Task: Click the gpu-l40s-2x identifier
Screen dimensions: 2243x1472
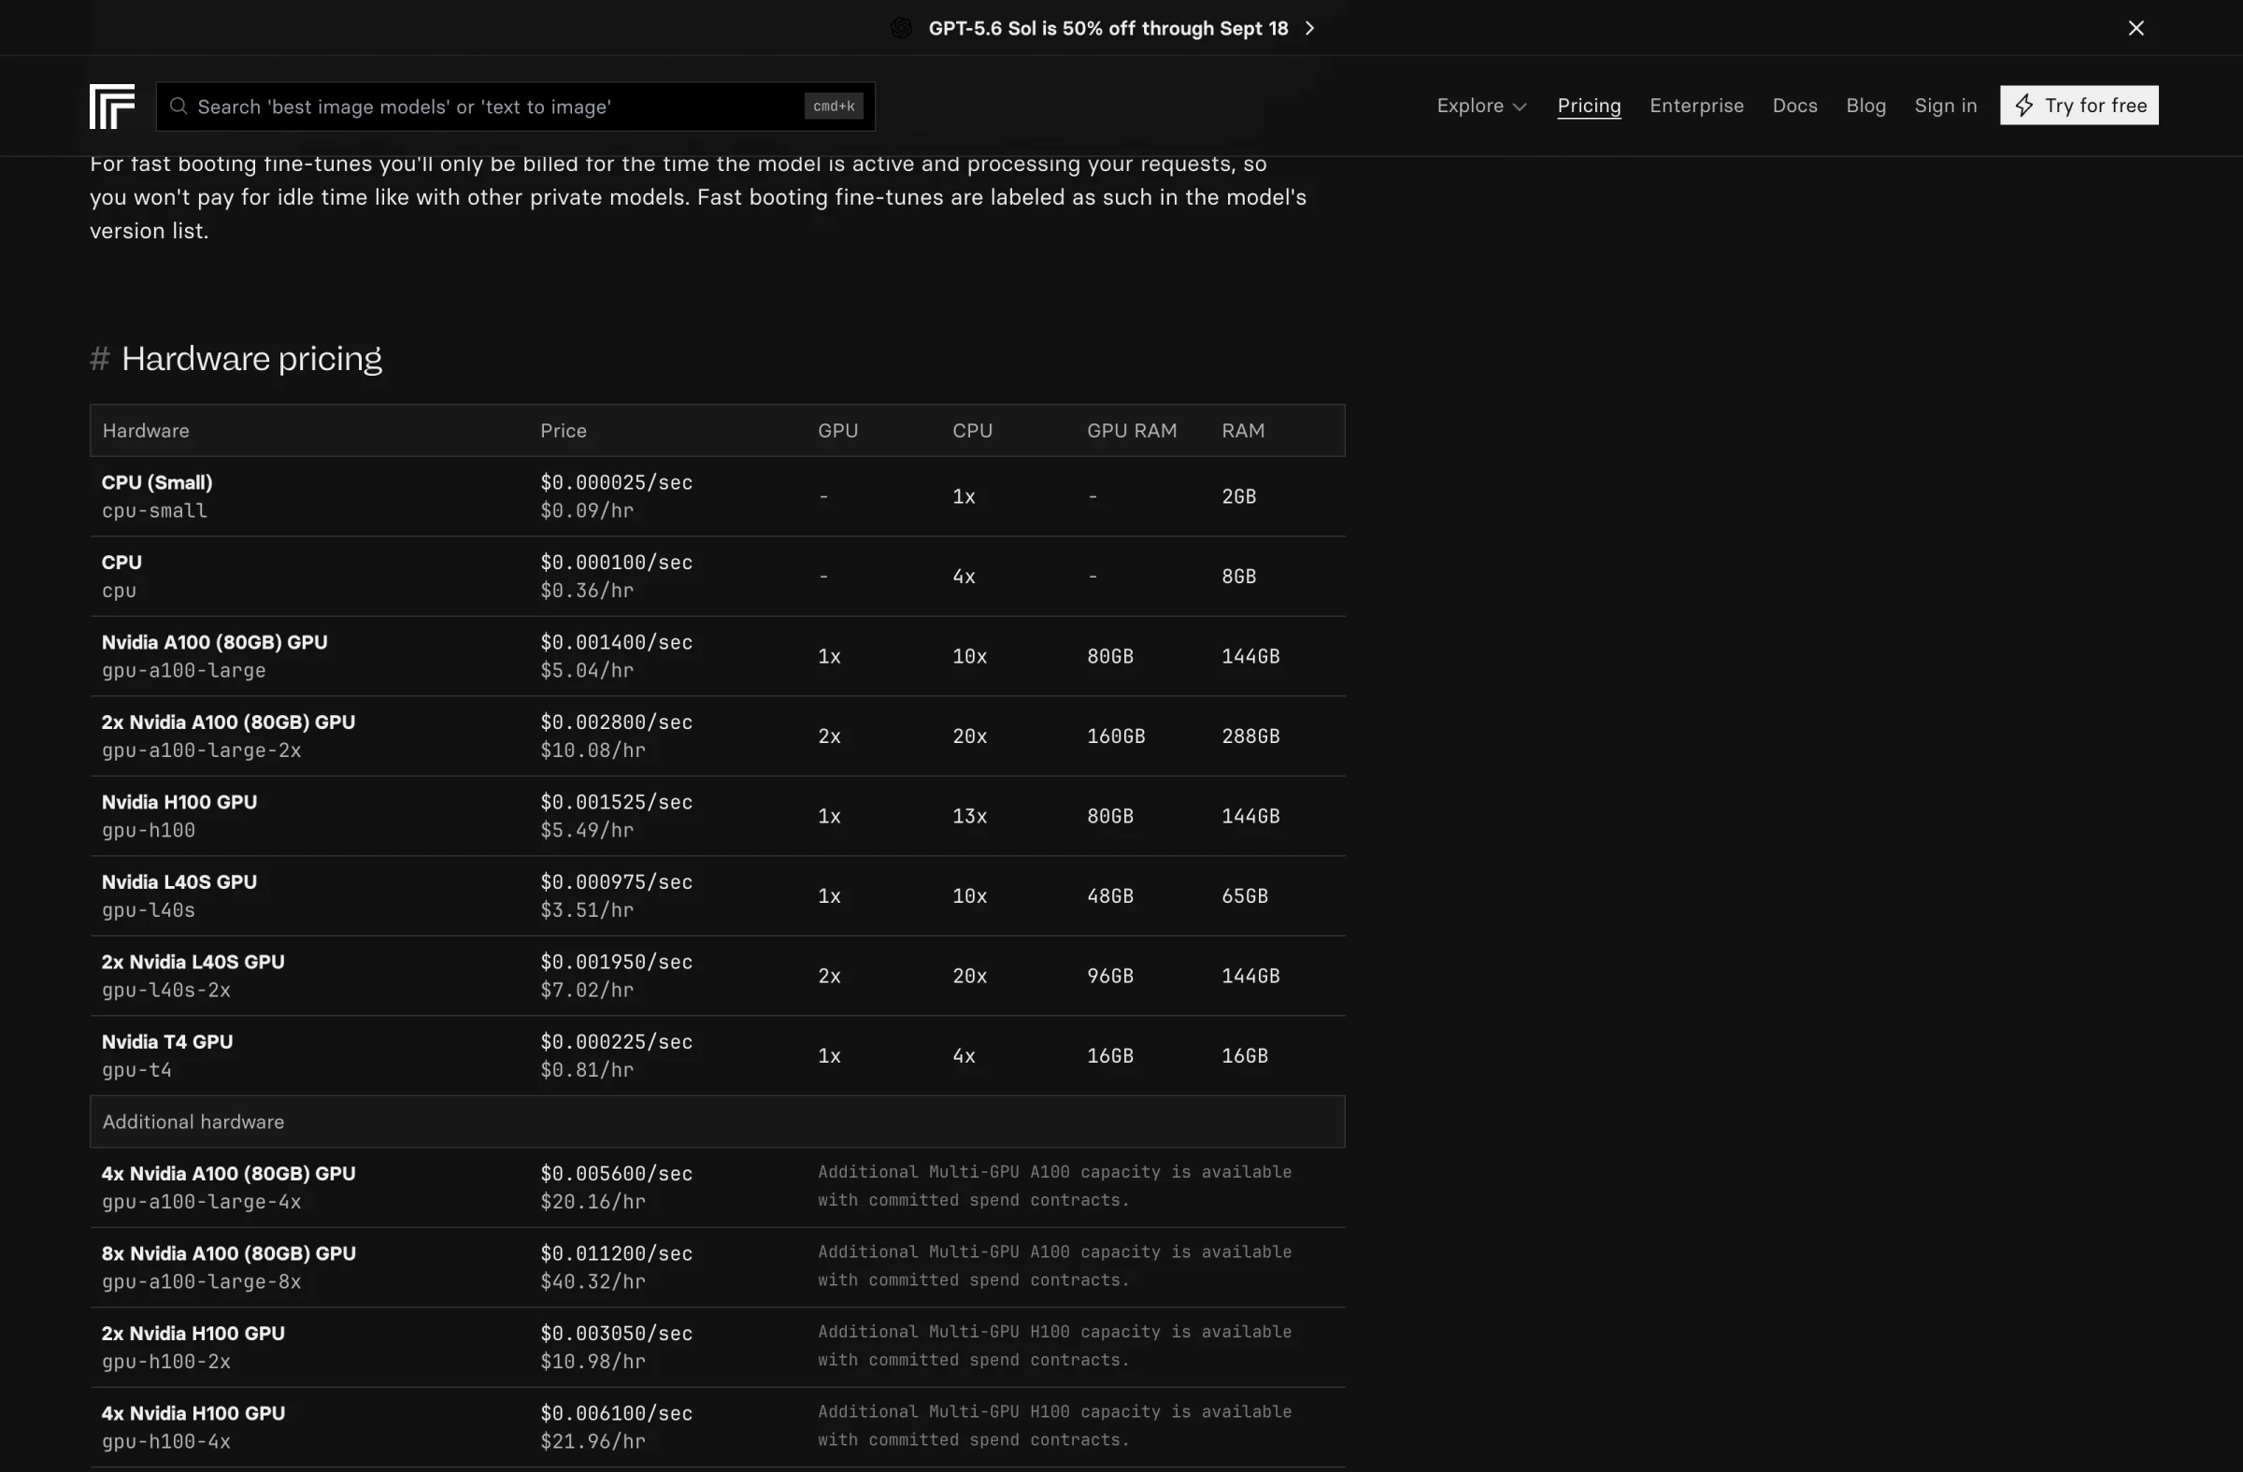Action: tap(166, 991)
